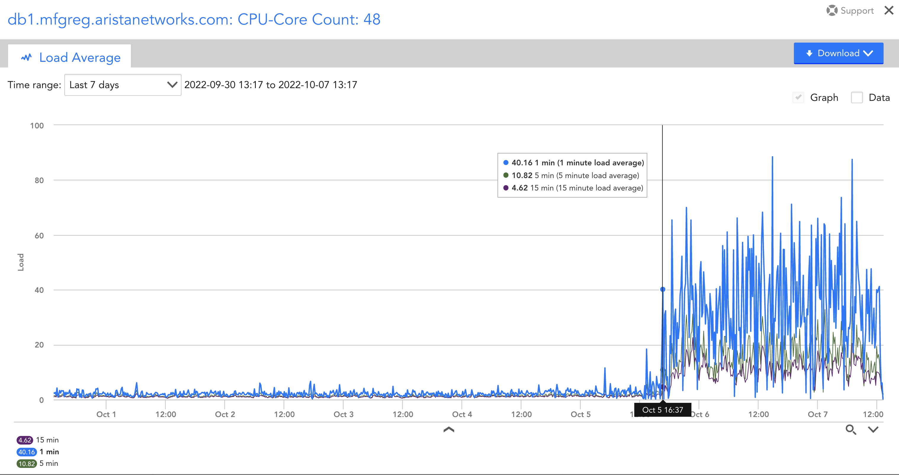Click the Load Average graph icon
899x475 pixels.
point(26,57)
